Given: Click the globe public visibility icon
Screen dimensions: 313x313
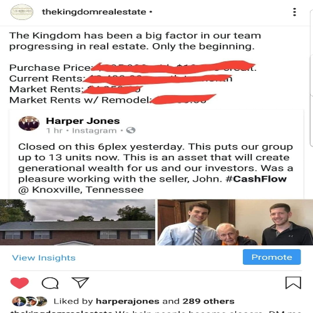Looking at the screenshot, I should click(131, 130).
